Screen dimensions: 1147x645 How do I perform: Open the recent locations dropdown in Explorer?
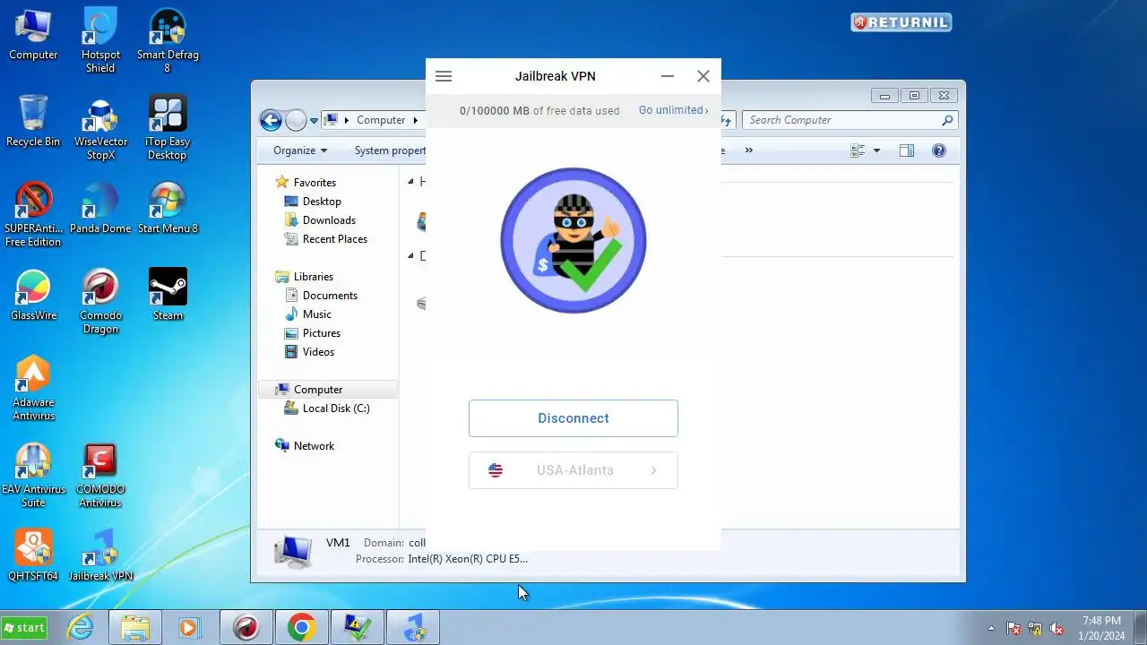point(315,120)
